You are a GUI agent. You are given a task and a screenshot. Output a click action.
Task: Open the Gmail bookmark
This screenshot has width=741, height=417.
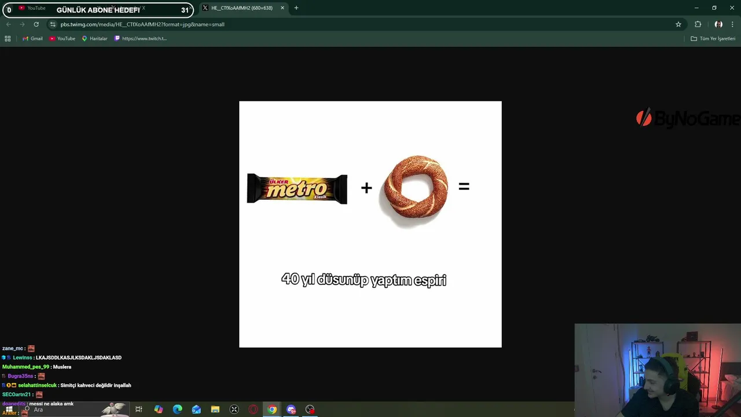(32, 38)
